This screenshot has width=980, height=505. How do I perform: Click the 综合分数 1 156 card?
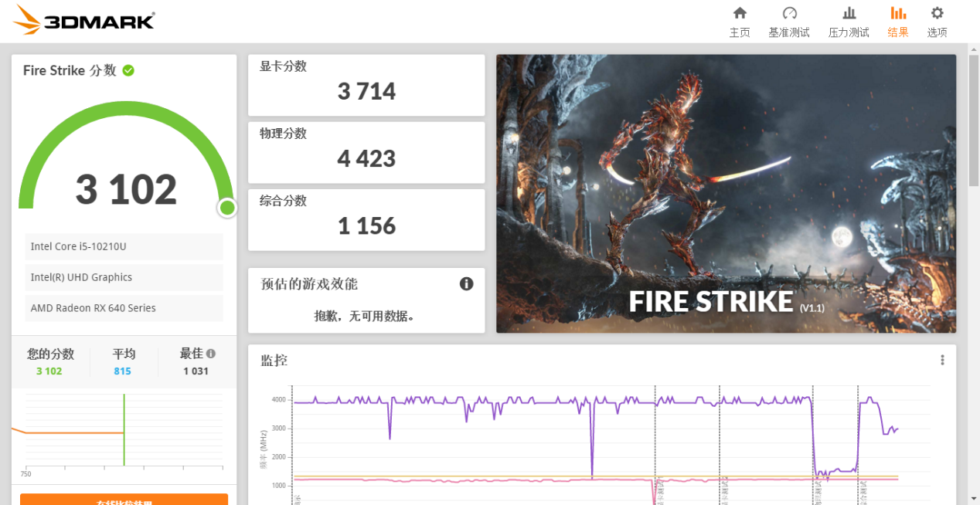[x=366, y=220]
